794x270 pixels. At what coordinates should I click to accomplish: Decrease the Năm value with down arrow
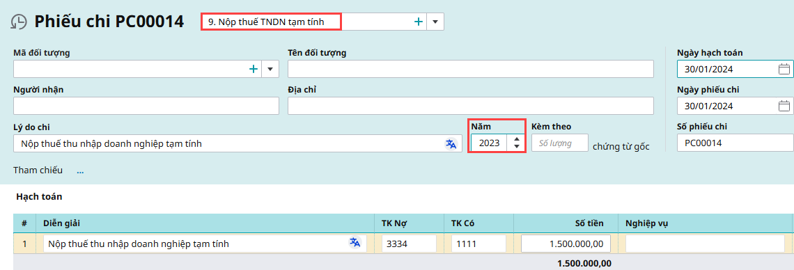click(516, 147)
